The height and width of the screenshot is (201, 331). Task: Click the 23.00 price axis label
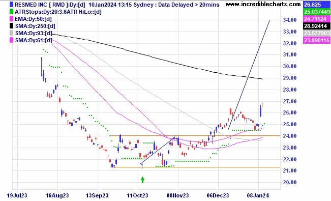tap(290, 148)
